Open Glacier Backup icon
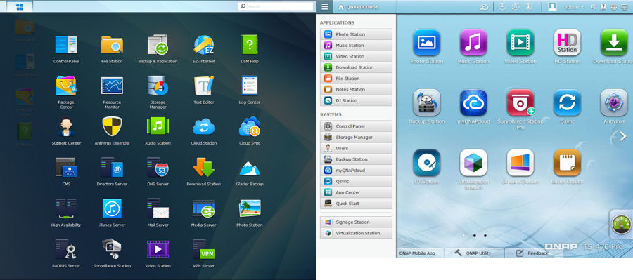Screen dimensions: 633x280 (x=249, y=168)
